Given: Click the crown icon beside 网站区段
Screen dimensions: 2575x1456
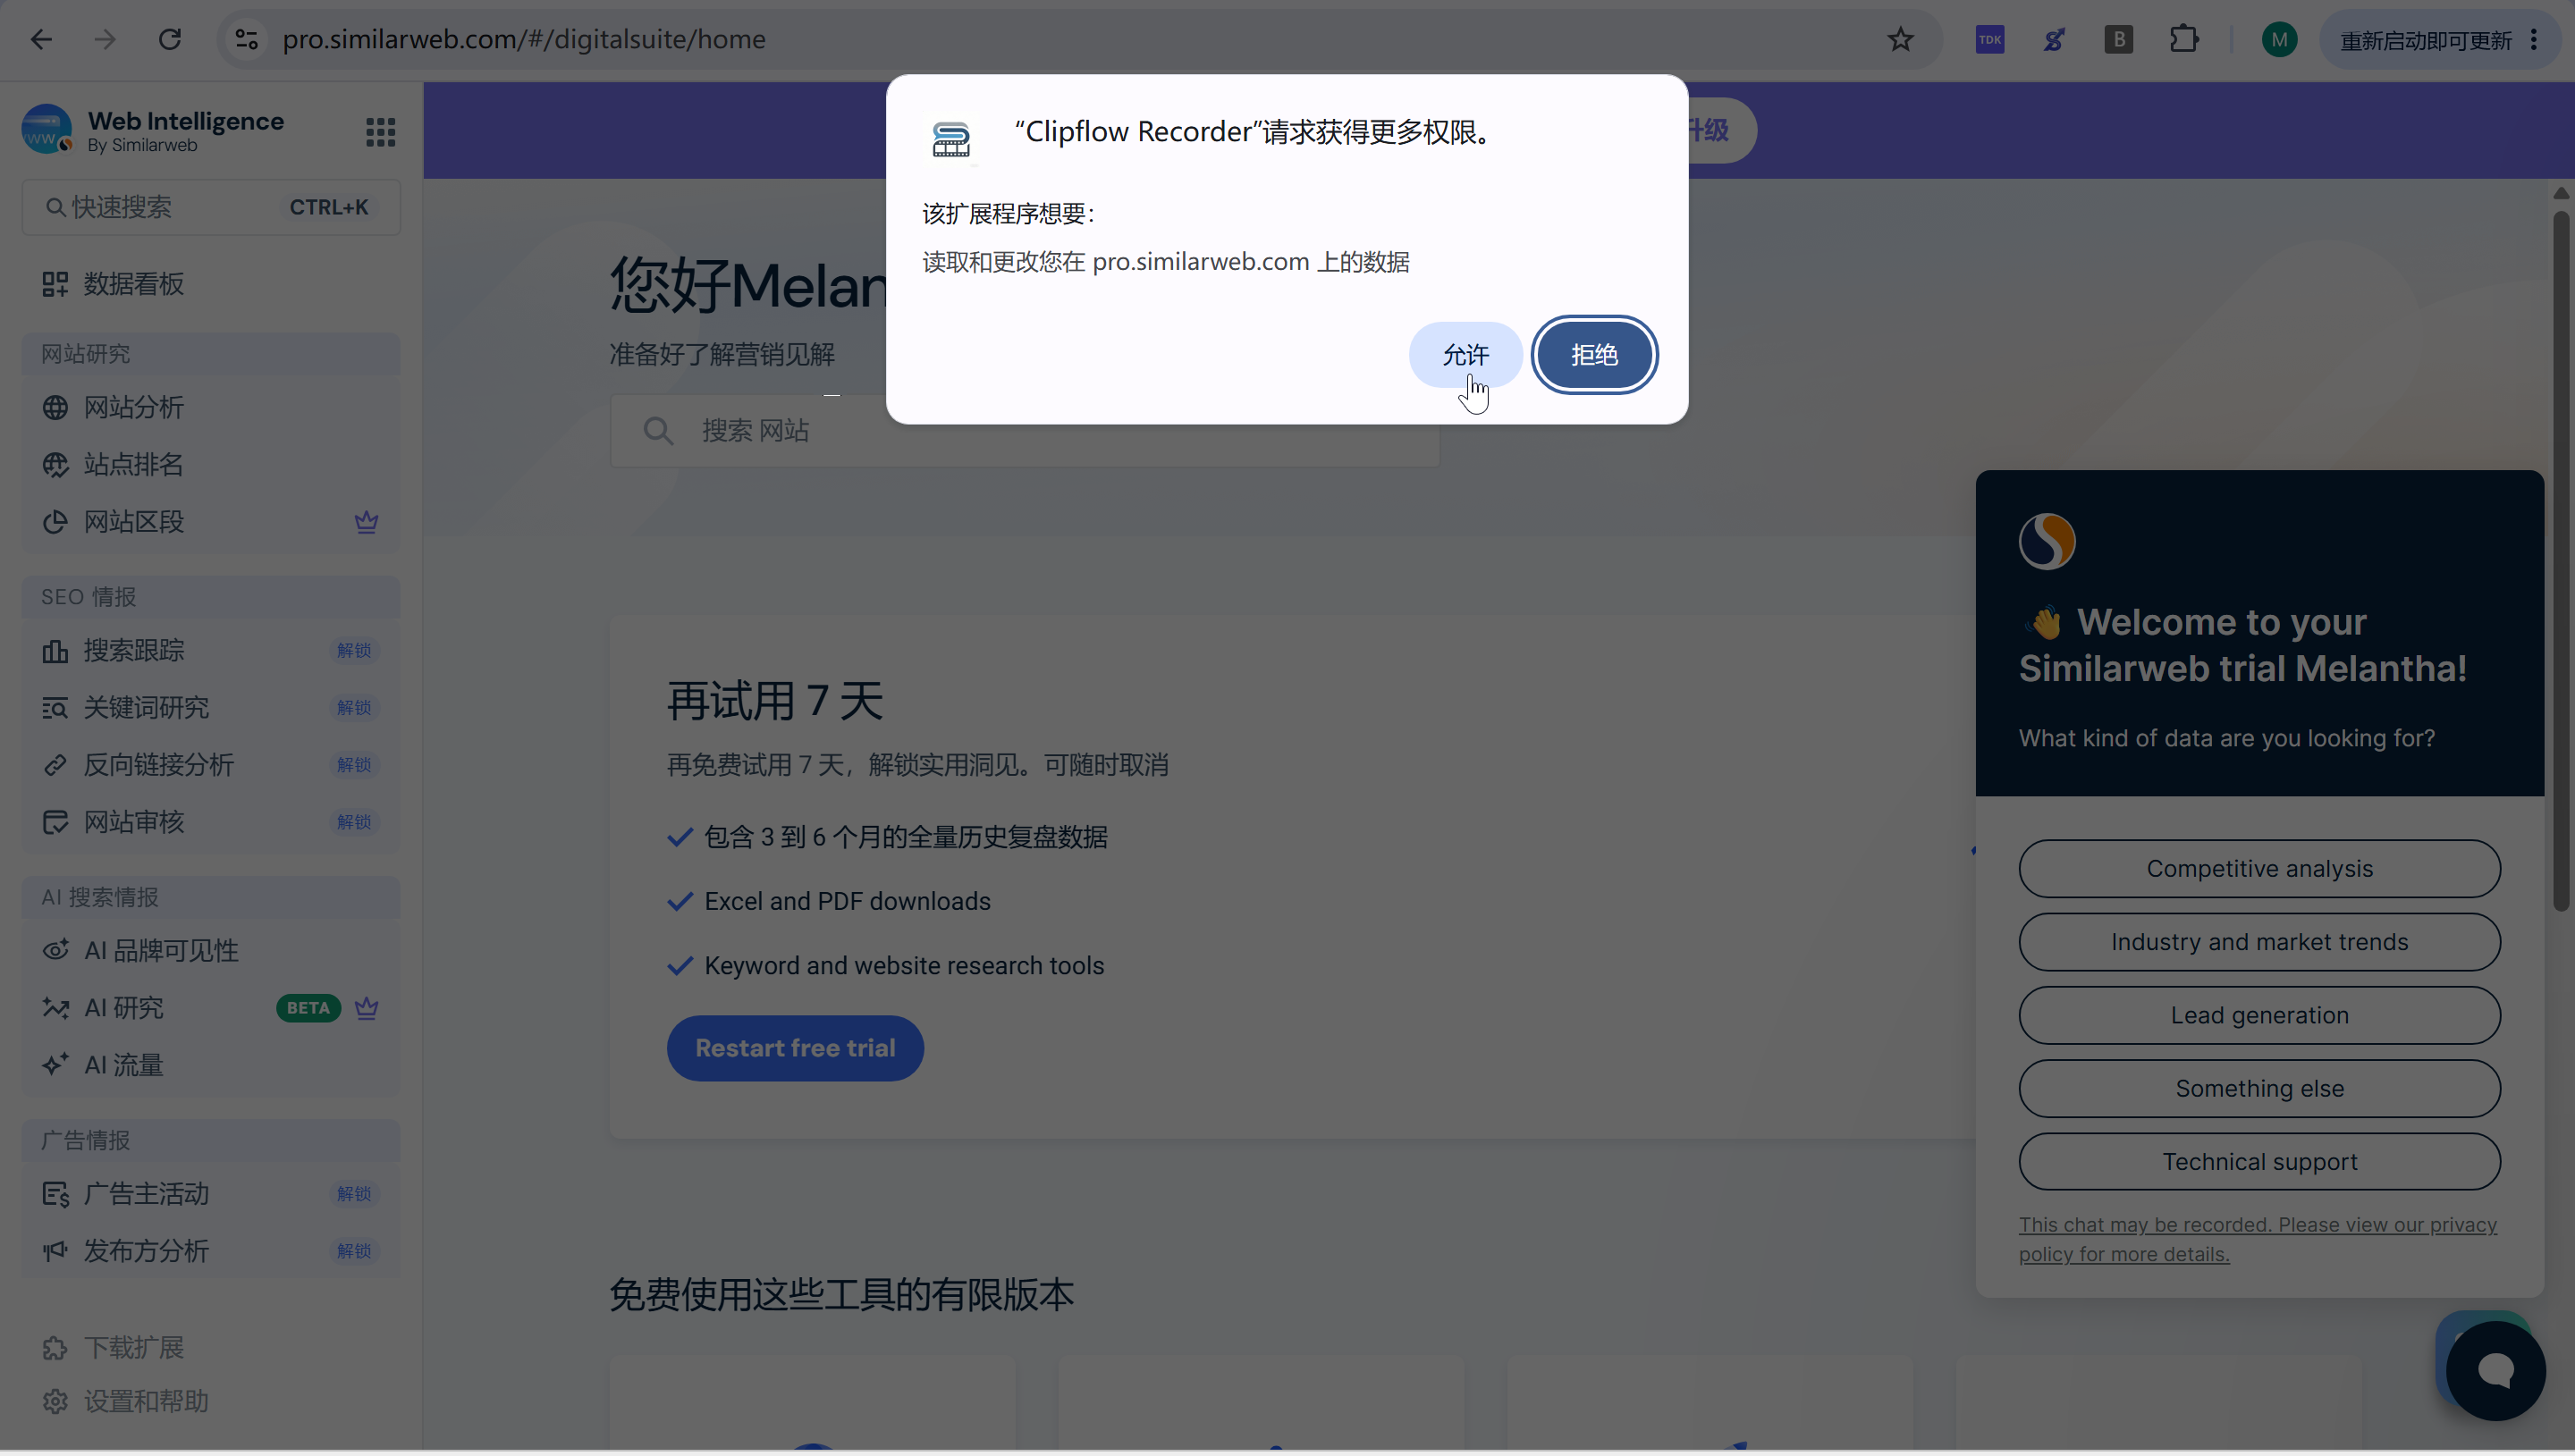Looking at the screenshot, I should (366, 521).
